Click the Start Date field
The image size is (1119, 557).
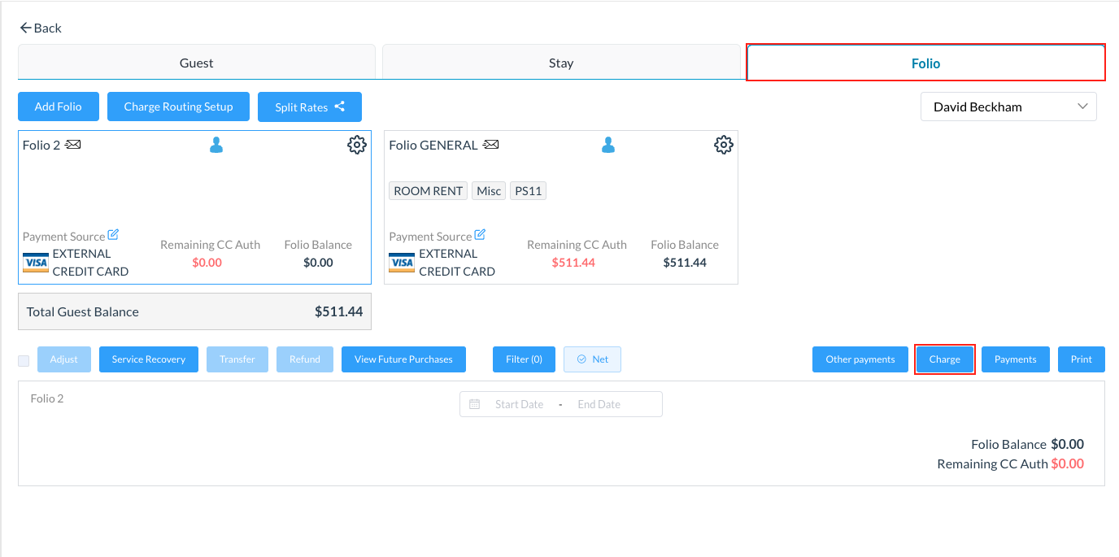(519, 404)
